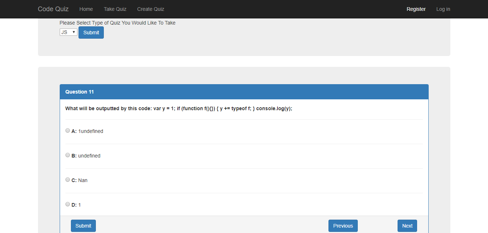The width and height of the screenshot is (488, 233).
Task: Click the Question 11 heading
Action: [x=80, y=92]
